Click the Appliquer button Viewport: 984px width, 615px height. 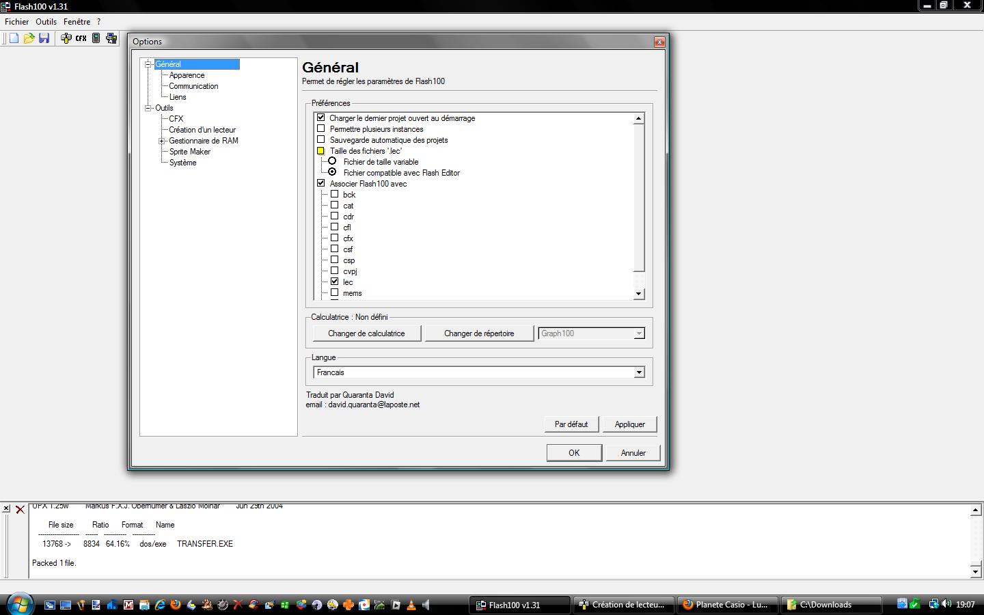pyautogui.click(x=630, y=424)
